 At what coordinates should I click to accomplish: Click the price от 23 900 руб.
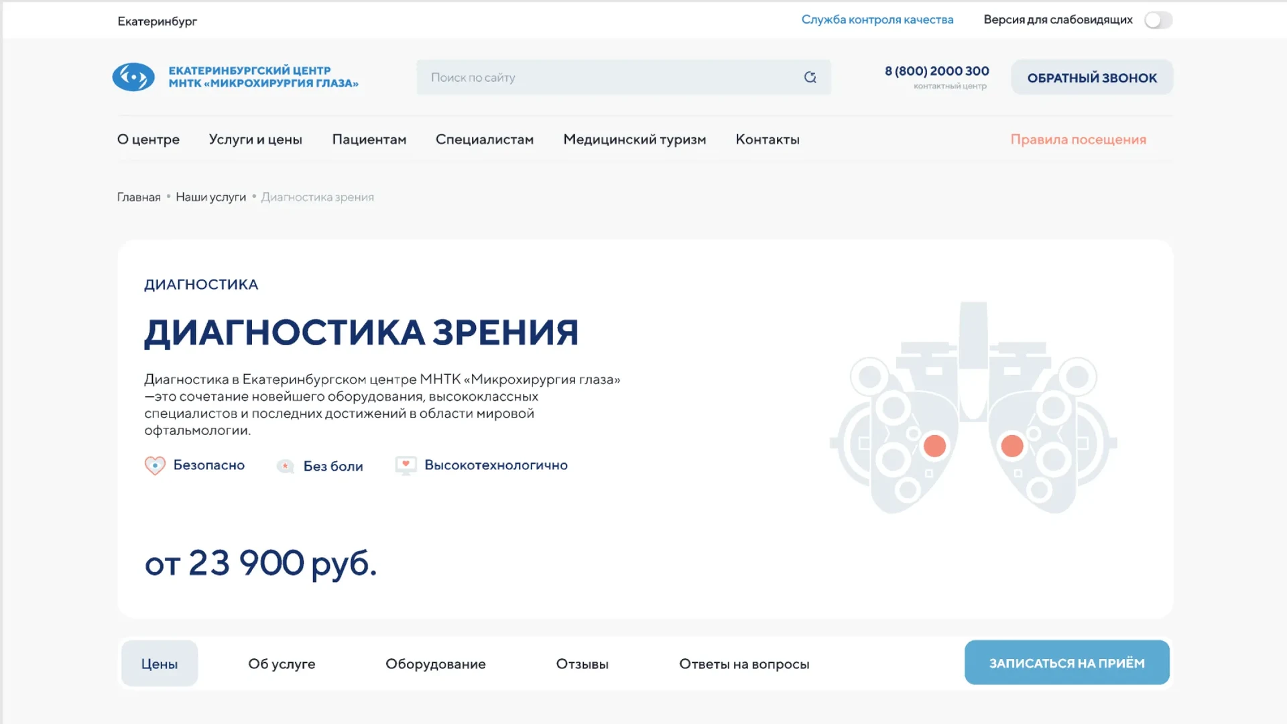pyautogui.click(x=261, y=563)
